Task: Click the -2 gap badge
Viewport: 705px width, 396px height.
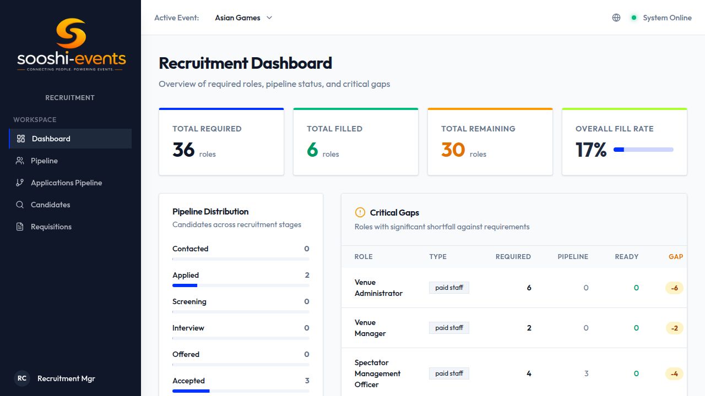Action: click(x=674, y=328)
